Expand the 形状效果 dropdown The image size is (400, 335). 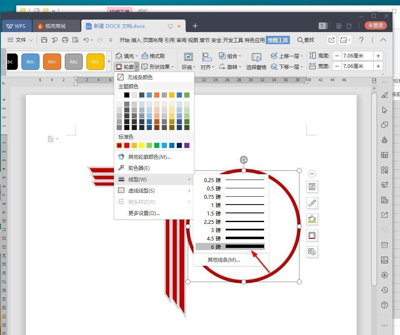[173, 67]
